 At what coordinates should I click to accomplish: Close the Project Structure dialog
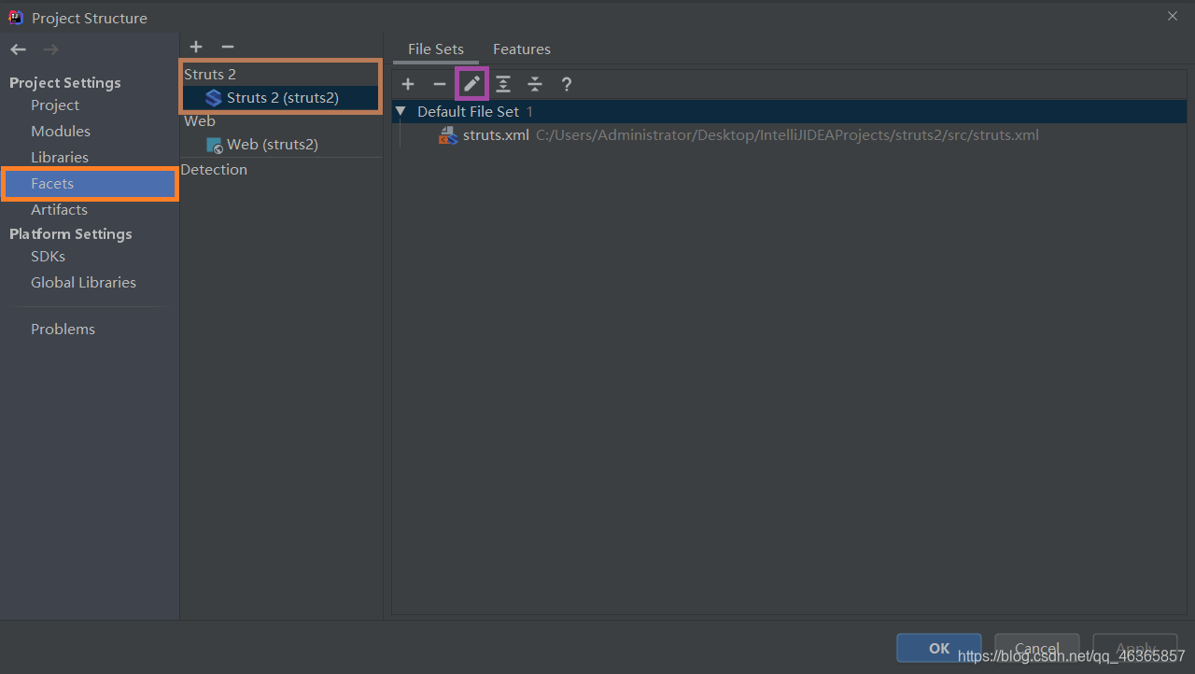[1173, 17]
